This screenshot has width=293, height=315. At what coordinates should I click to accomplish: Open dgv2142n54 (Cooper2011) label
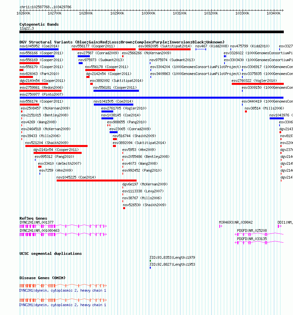tap(109, 74)
